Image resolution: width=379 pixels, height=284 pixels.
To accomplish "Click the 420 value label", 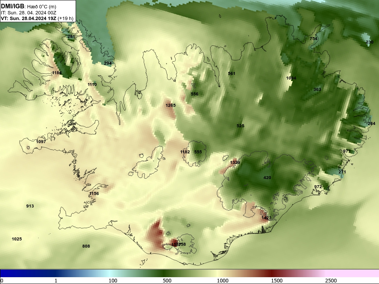I will (267, 178).
